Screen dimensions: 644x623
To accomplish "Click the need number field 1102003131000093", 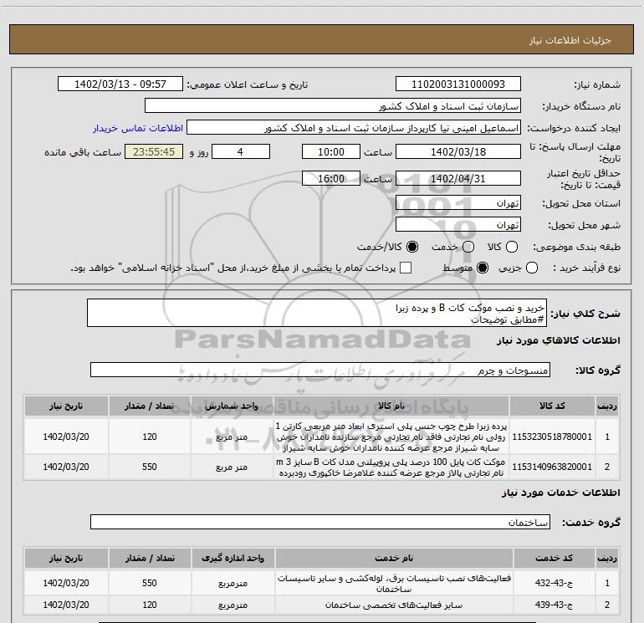I will tap(458, 84).
